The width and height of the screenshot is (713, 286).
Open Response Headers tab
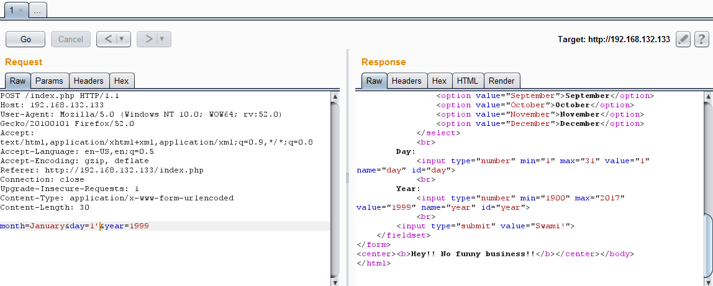[407, 81]
